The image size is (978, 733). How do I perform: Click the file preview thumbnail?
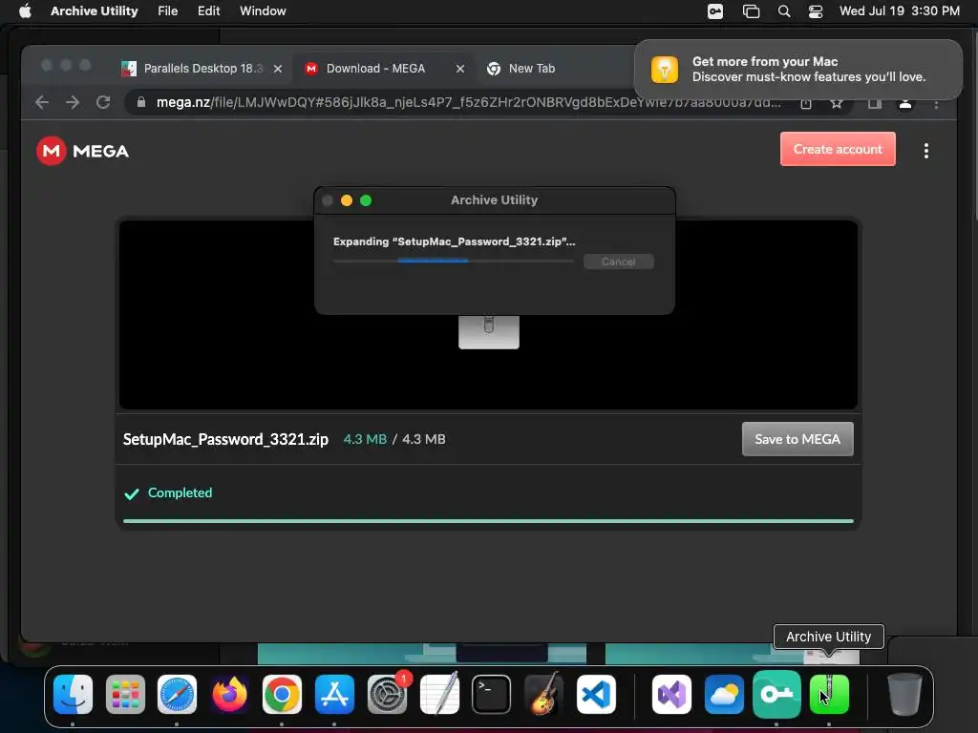[x=488, y=314]
